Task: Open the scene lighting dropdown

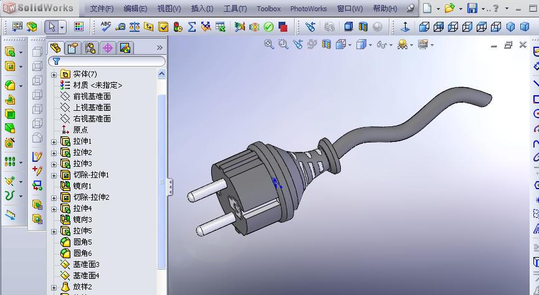Action: point(411,45)
